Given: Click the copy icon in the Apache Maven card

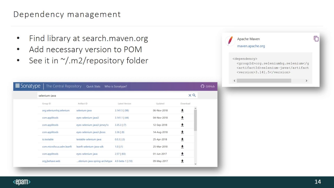Looking at the screenshot, I should (316, 39).
